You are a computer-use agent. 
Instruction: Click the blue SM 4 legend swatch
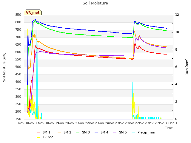coord(96,133)
